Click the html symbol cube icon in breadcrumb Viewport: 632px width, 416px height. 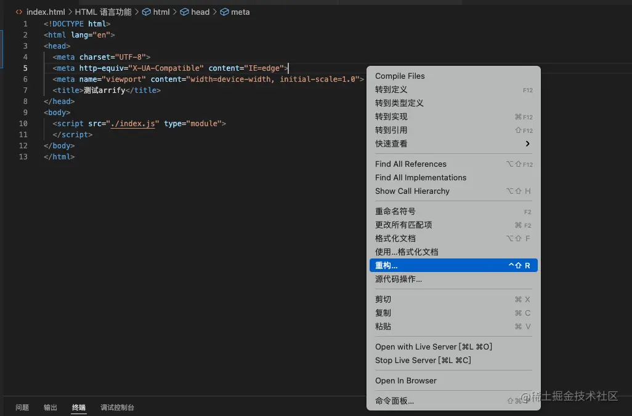pyautogui.click(x=147, y=12)
